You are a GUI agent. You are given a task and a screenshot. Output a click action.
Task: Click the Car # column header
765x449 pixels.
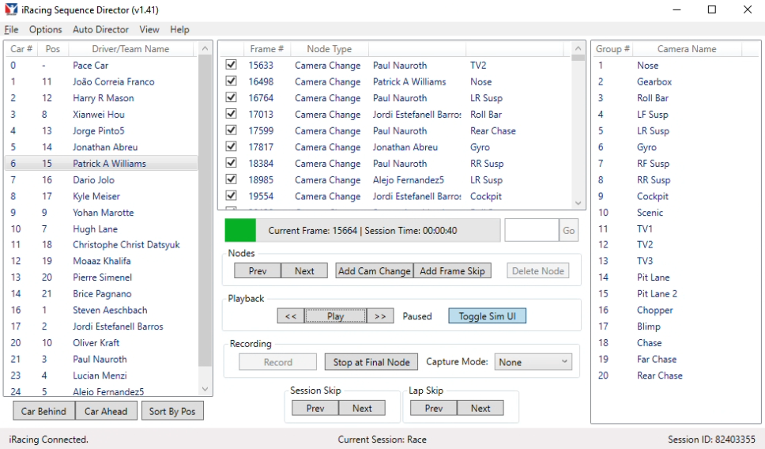click(22, 49)
